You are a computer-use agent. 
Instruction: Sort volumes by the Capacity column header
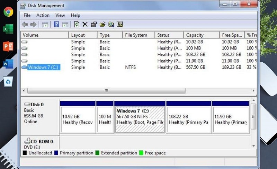[201, 35]
